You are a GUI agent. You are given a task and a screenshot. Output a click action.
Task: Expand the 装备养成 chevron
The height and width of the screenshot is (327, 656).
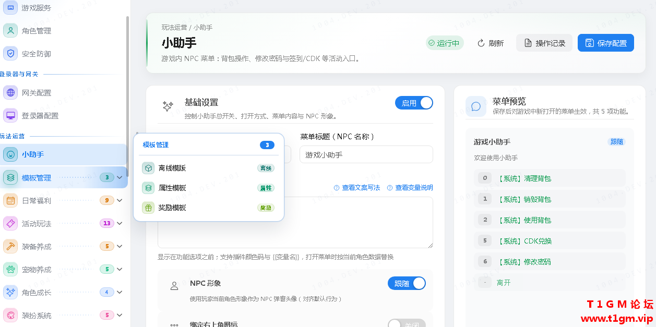(120, 247)
